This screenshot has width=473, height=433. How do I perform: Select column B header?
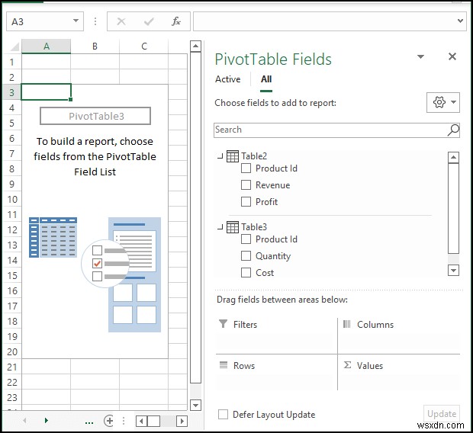point(95,47)
